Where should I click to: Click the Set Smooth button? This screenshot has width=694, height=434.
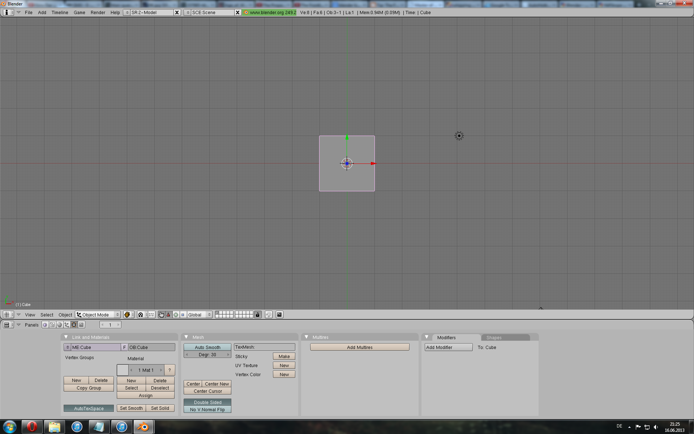(x=131, y=408)
